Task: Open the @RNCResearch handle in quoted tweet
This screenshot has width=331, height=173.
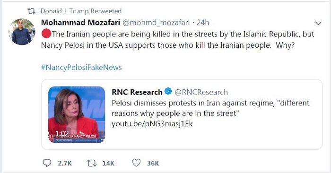Action: click(201, 92)
